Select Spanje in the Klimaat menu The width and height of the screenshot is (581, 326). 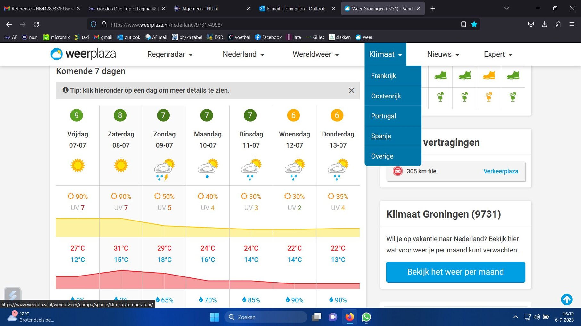click(x=381, y=136)
